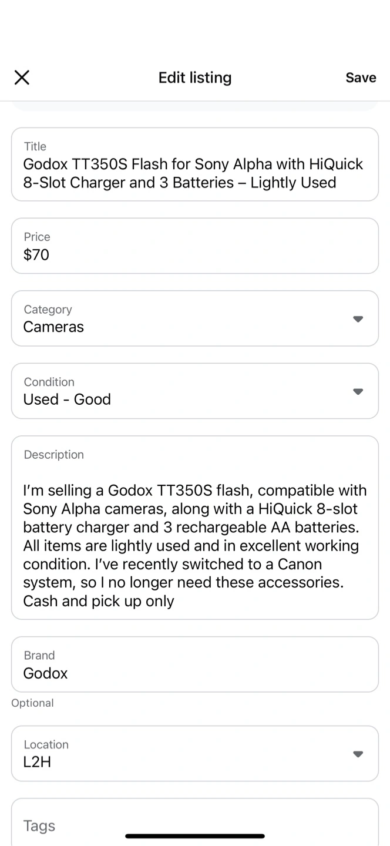Save the listing changes

361,78
